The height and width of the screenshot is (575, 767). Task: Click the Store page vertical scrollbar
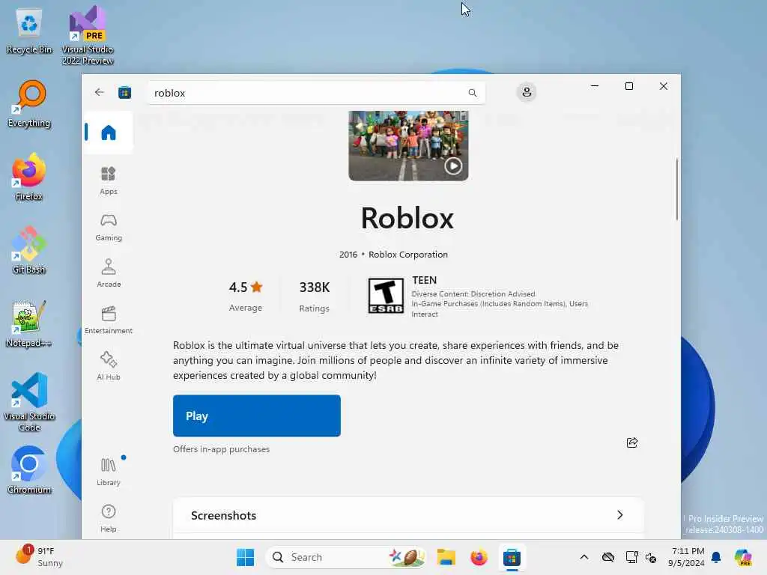click(x=677, y=189)
